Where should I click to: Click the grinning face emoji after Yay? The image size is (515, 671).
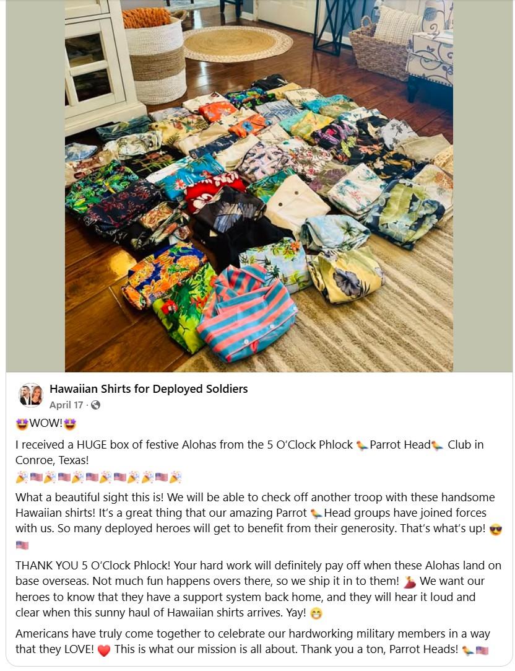316,613
